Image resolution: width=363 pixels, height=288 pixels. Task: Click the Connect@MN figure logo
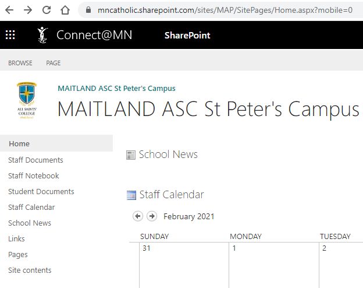tap(42, 35)
